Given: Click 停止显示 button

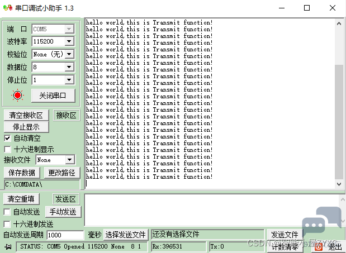Looking at the screenshot, I should tap(26, 127).
